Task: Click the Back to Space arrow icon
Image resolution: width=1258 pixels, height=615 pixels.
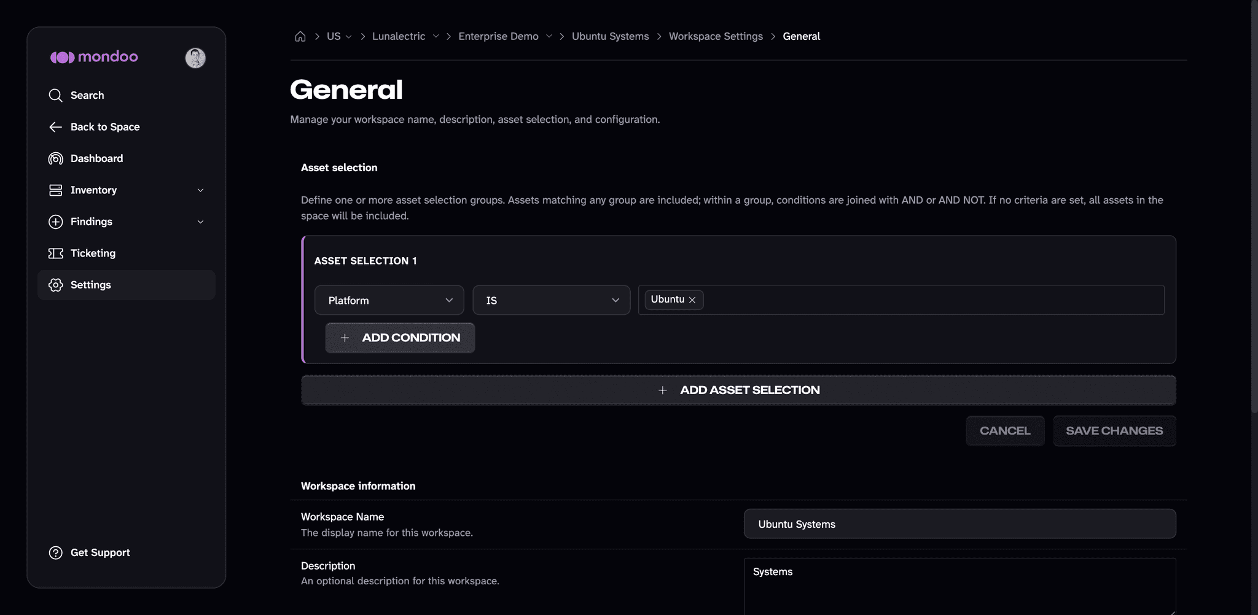Action: tap(55, 127)
